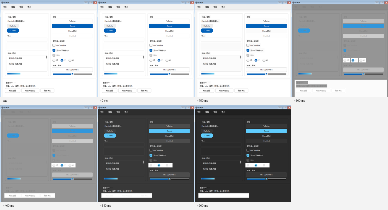
Task: Click 切换主题 in the +460 ms frame
Action: [12, 196]
